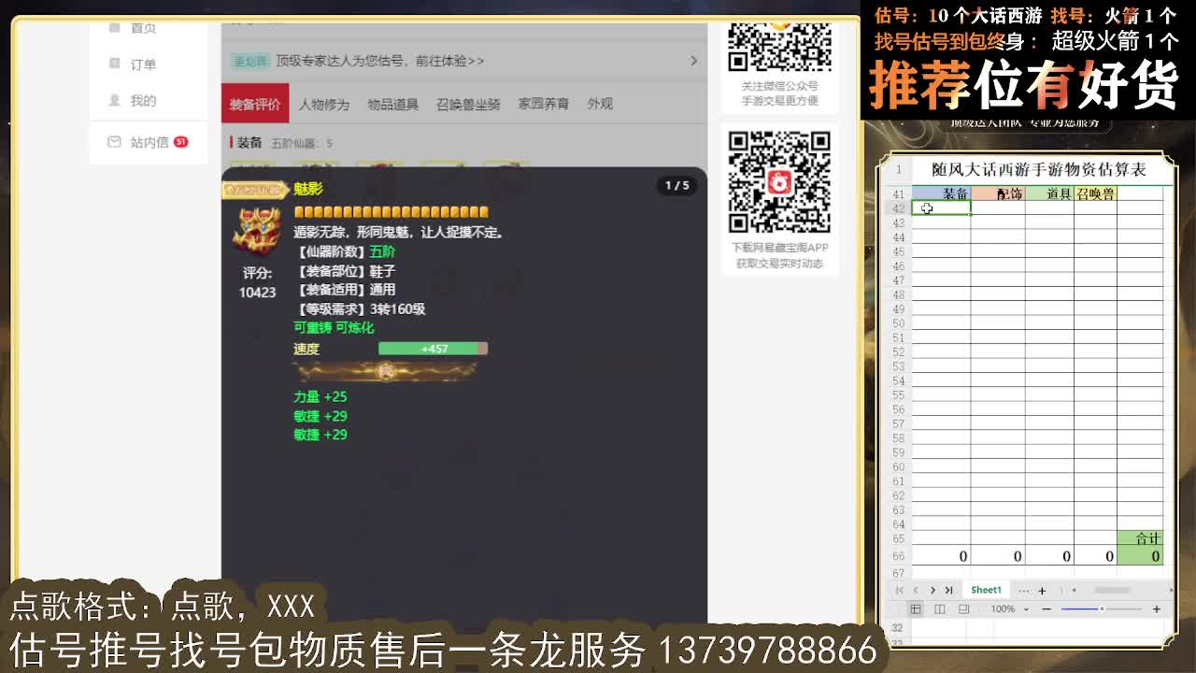Open the sheet list ellipsis
Image resolution: width=1196 pixels, height=673 pixels.
(1024, 590)
